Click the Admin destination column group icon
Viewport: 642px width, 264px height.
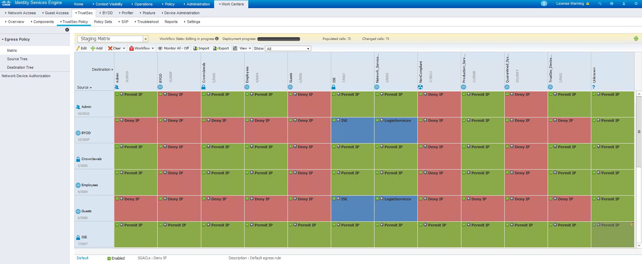click(x=117, y=87)
